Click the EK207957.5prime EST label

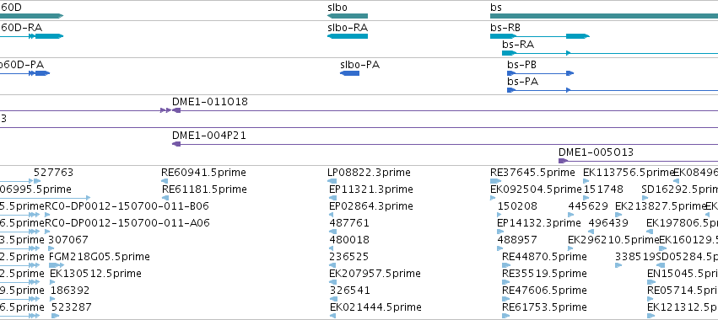click(375, 274)
